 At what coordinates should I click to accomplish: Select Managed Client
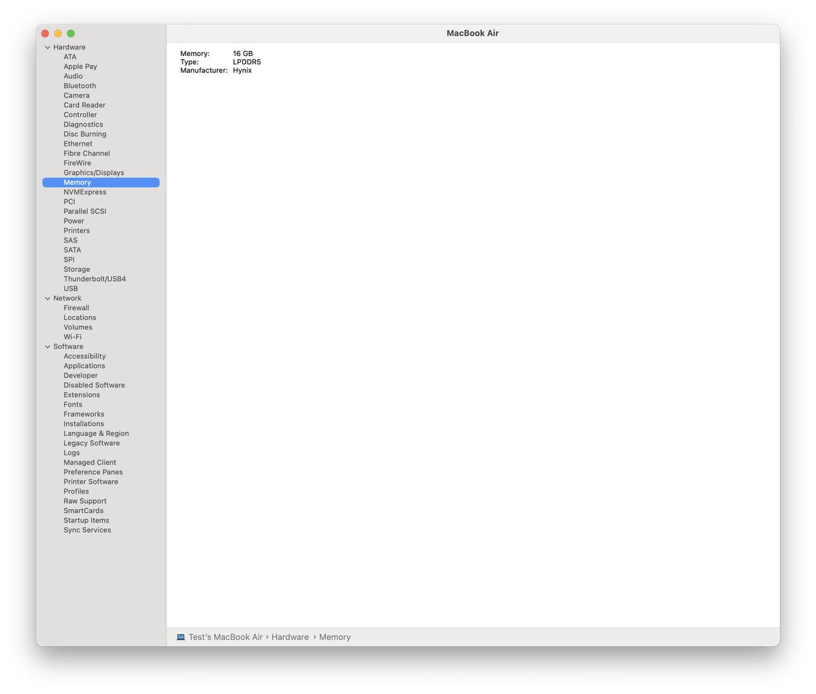pyautogui.click(x=90, y=462)
